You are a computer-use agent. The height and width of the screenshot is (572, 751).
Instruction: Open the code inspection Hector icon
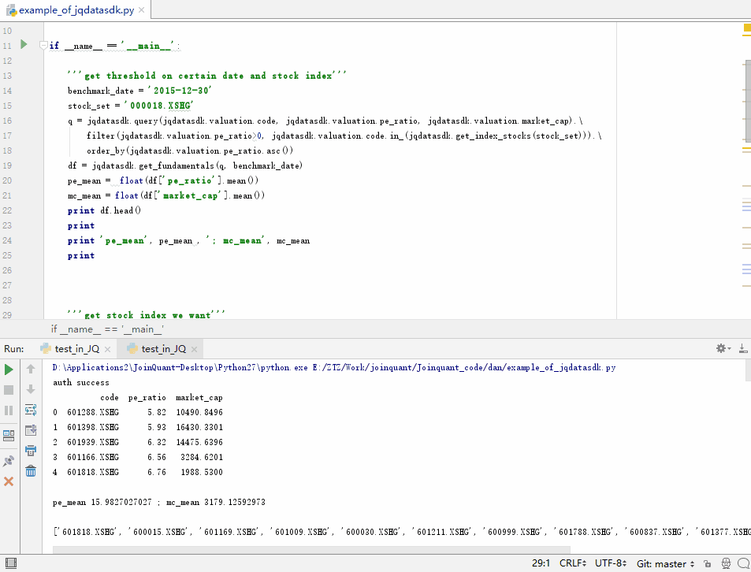click(726, 564)
